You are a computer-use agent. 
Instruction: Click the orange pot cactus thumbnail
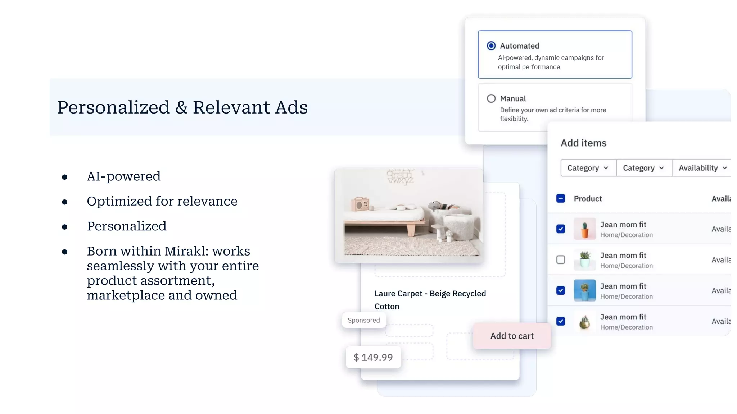click(x=585, y=229)
